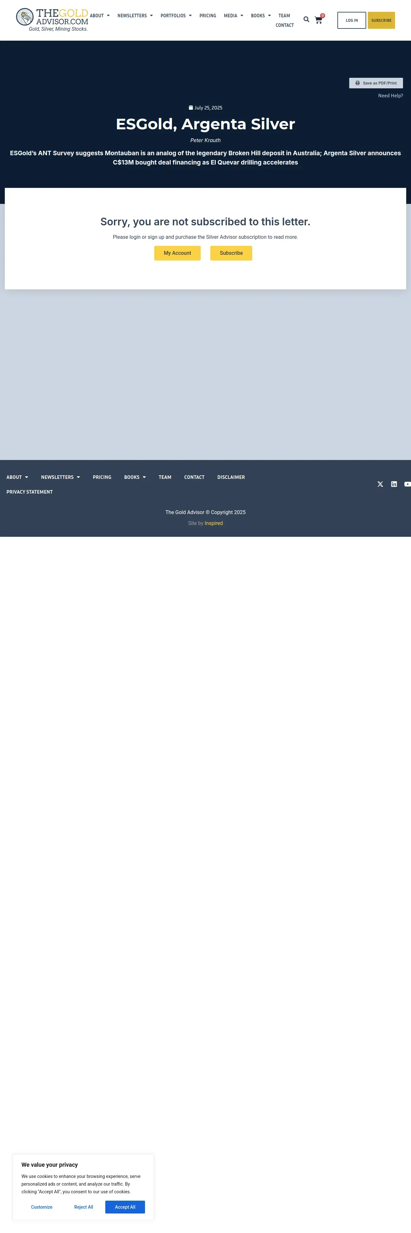The image size is (411, 1233).
Task: Expand the MEDIA header dropdown
Action: pyautogui.click(x=233, y=16)
